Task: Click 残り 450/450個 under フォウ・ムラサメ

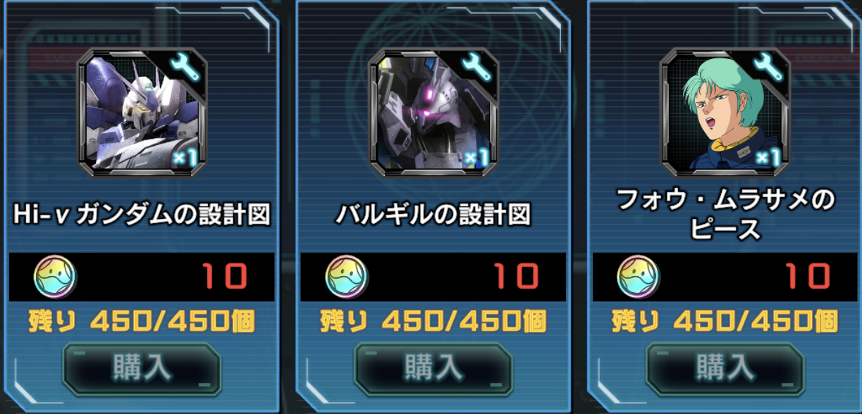Action: point(725,322)
